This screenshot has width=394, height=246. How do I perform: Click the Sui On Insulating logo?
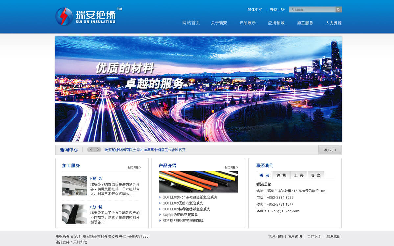[85, 16]
